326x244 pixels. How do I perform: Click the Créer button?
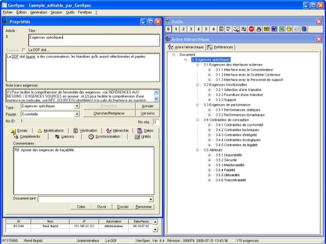pyautogui.click(x=81, y=207)
